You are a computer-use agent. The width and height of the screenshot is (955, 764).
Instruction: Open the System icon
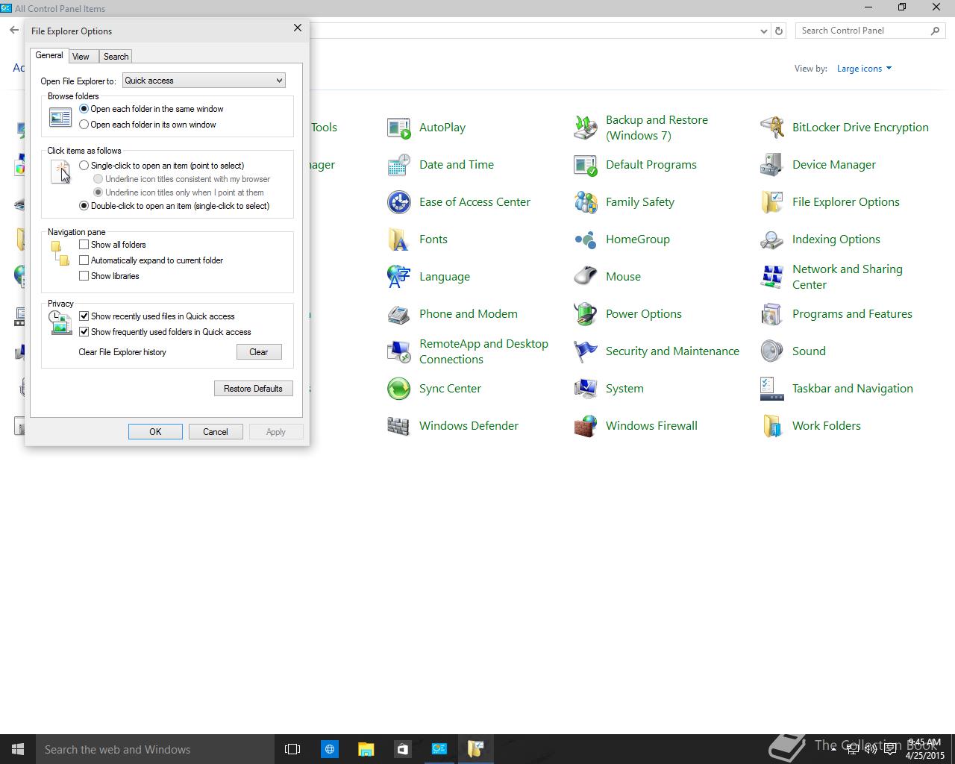point(585,389)
